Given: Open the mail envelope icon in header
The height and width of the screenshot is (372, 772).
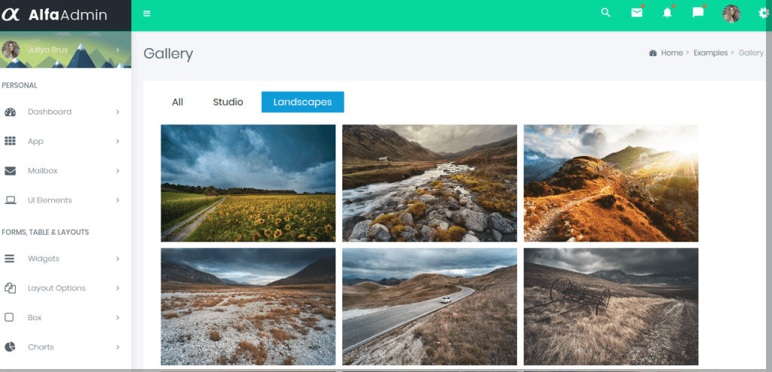Looking at the screenshot, I should 636,13.
